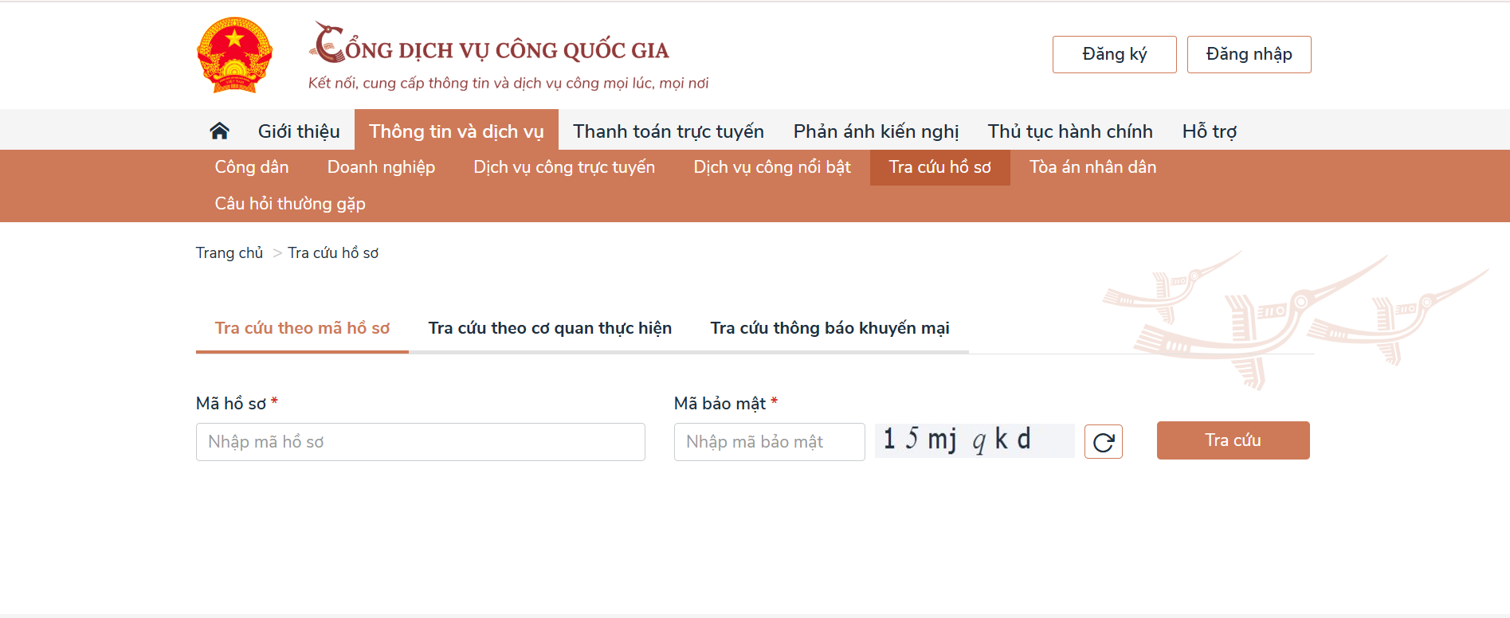Screen dimensions: 1510x618
Task: Refresh the captcha security code
Action: click(1103, 441)
